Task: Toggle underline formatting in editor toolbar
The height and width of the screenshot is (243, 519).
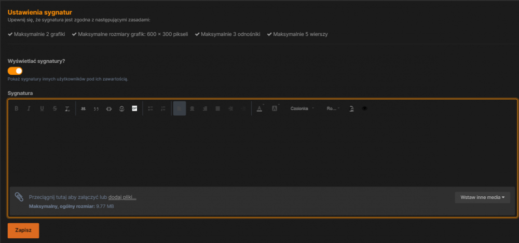Action: click(x=42, y=109)
